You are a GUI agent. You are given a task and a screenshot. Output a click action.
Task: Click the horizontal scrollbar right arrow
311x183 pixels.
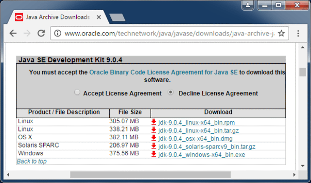click(294, 175)
